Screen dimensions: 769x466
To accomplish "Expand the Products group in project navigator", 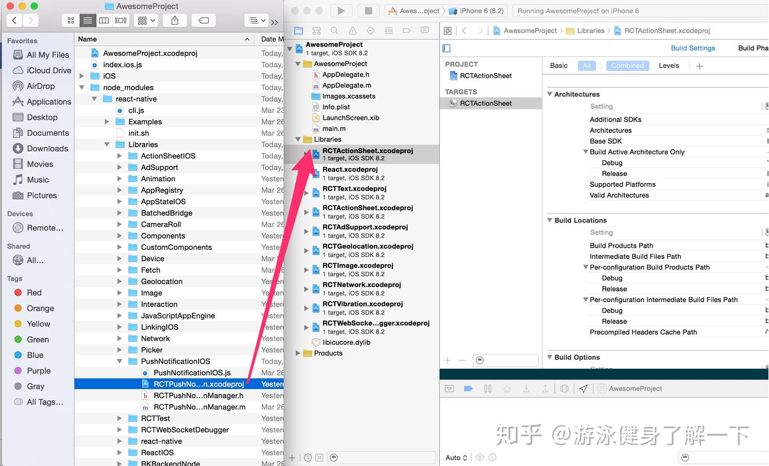I will 298,353.
